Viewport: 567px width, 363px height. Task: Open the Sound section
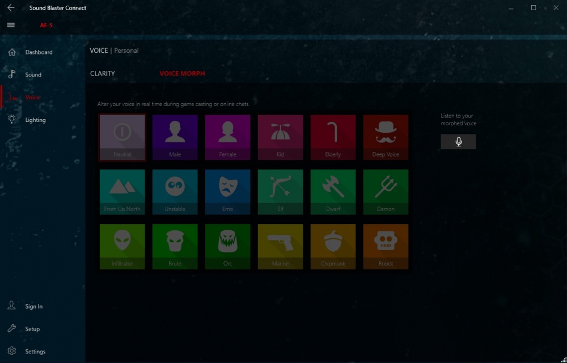tap(43, 75)
